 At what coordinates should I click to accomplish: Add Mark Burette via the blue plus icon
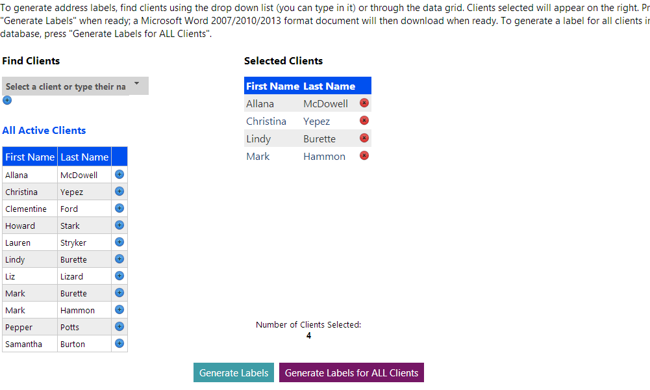pos(119,292)
